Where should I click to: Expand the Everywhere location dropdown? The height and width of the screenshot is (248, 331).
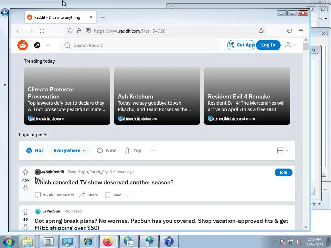70,150
